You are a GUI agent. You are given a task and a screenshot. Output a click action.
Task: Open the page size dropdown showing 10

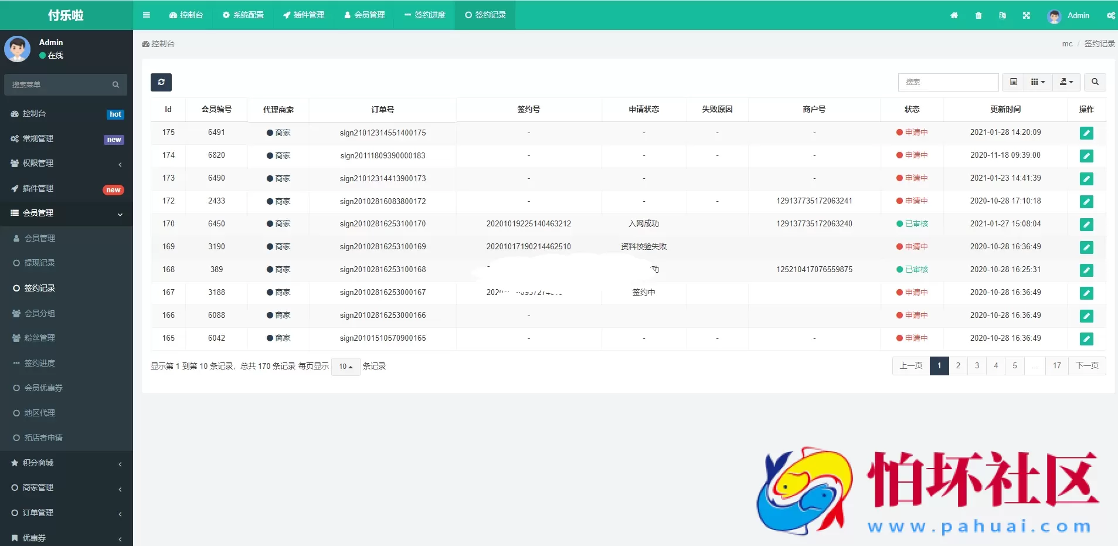pyautogui.click(x=345, y=366)
